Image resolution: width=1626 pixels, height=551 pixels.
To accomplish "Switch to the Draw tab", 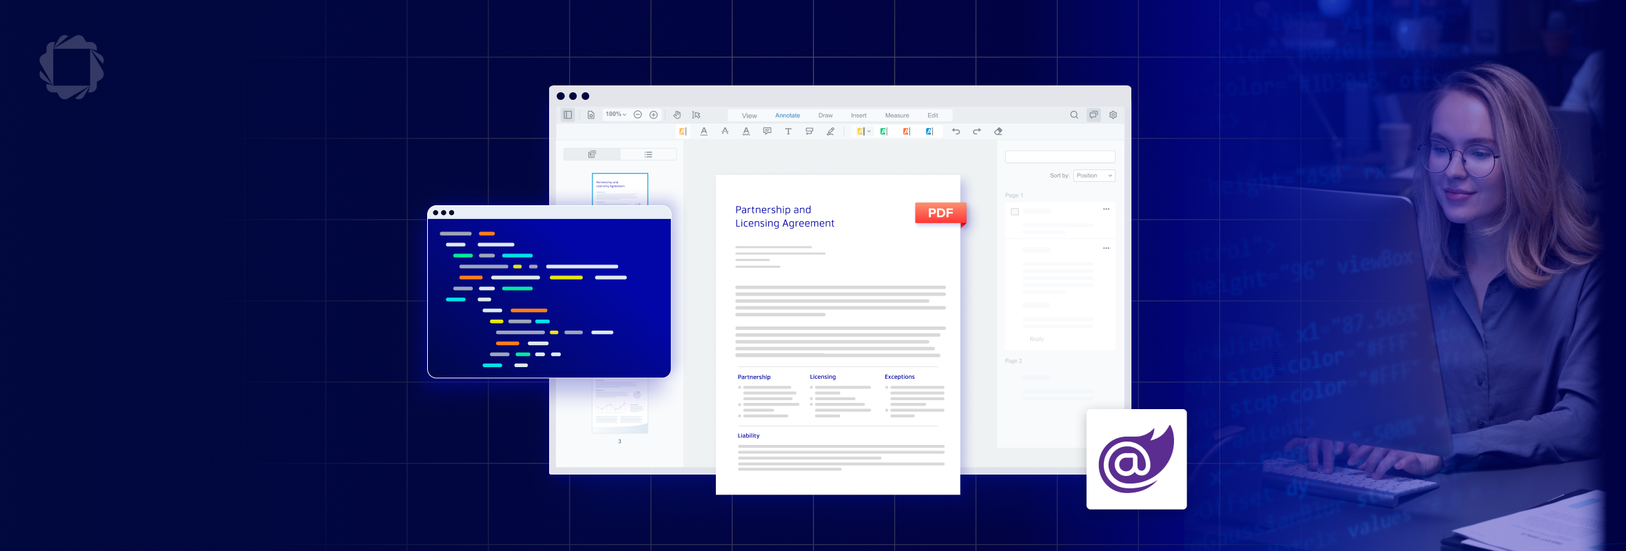I will [825, 116].
